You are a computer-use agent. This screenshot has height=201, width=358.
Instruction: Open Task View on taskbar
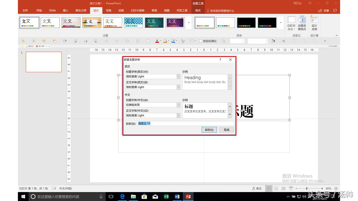click(111, 197)
